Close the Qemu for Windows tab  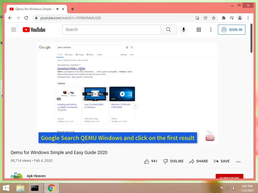click(x=63, y=9)
